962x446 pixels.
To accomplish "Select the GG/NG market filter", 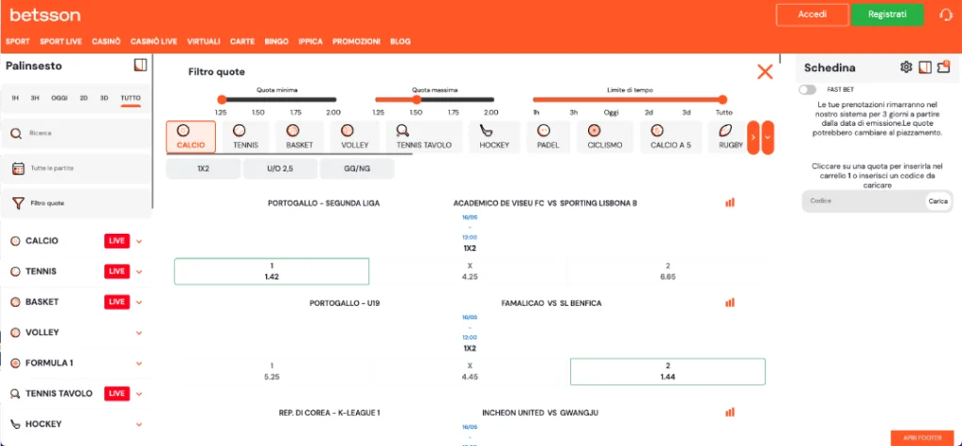I will [357, 169].
